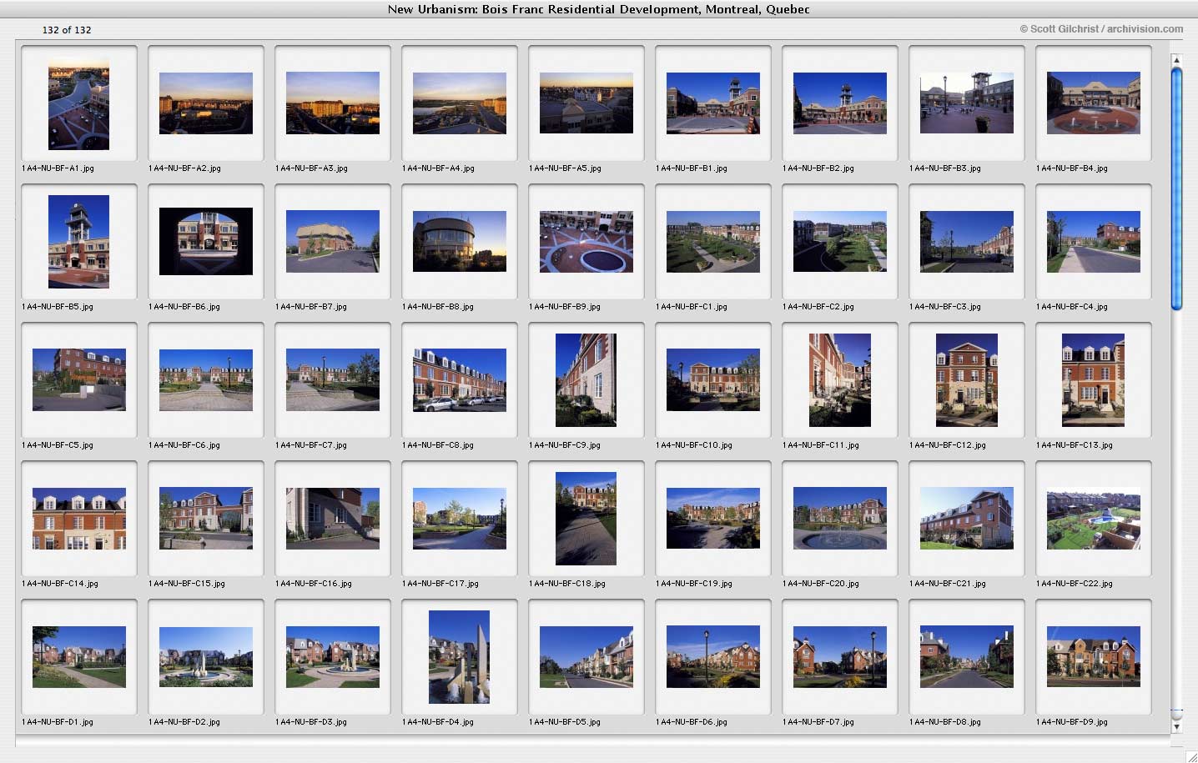
Task: Open thumbnail 1A4-NU-BF-C11.jpg
Action: click(840, 380)
